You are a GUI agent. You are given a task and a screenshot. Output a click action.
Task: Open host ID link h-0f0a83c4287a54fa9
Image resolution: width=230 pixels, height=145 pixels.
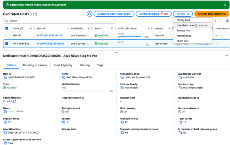49,35
